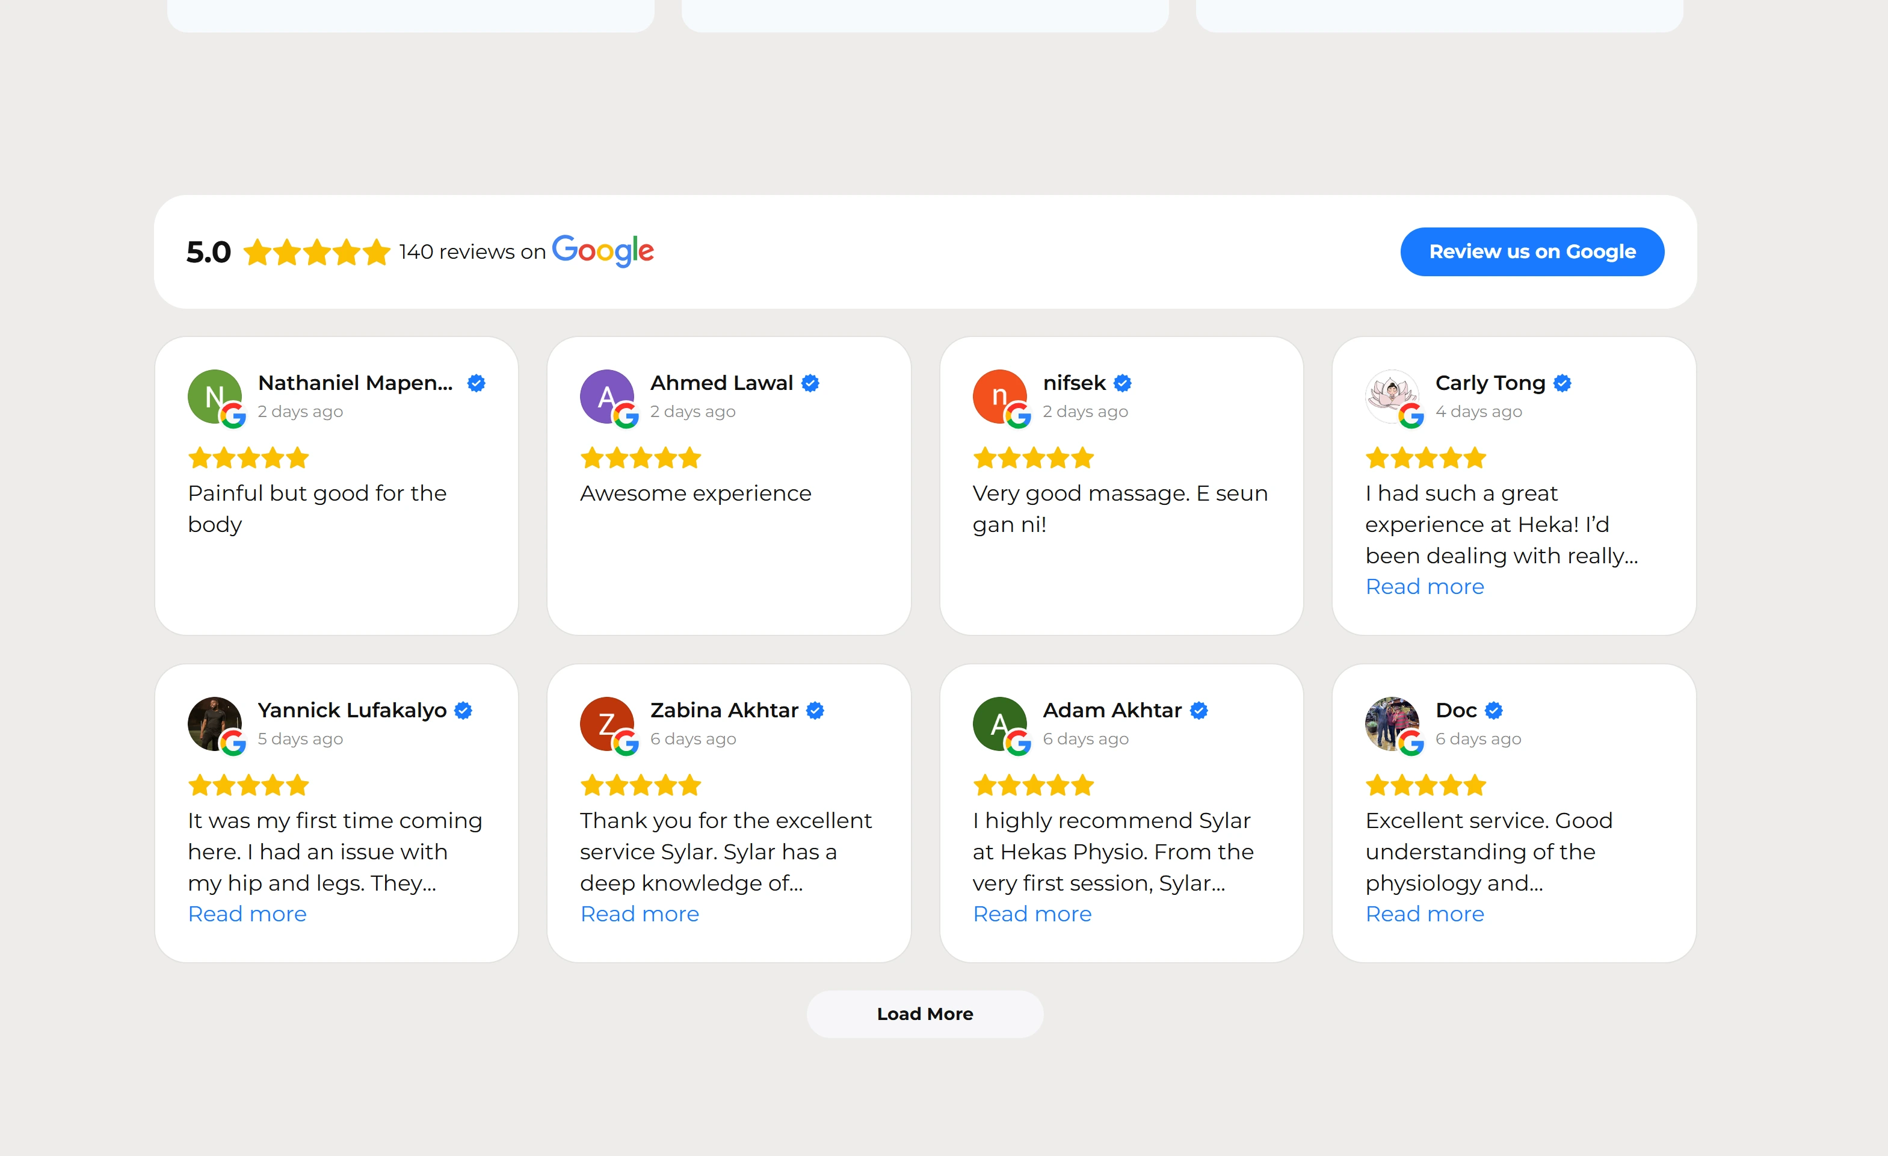Click verified badge next to Ahmed Lawal

click(x=810, y=383)
